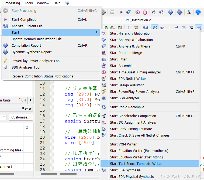The height and width of the screenshot is (180, 204).
Task: Click the analyze file icon in editor toolbar
Action: tap(146, 28)
